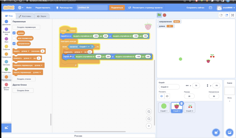Enter full screen stage mode
The width and height of the screenshot is (236, 138).
232,15
